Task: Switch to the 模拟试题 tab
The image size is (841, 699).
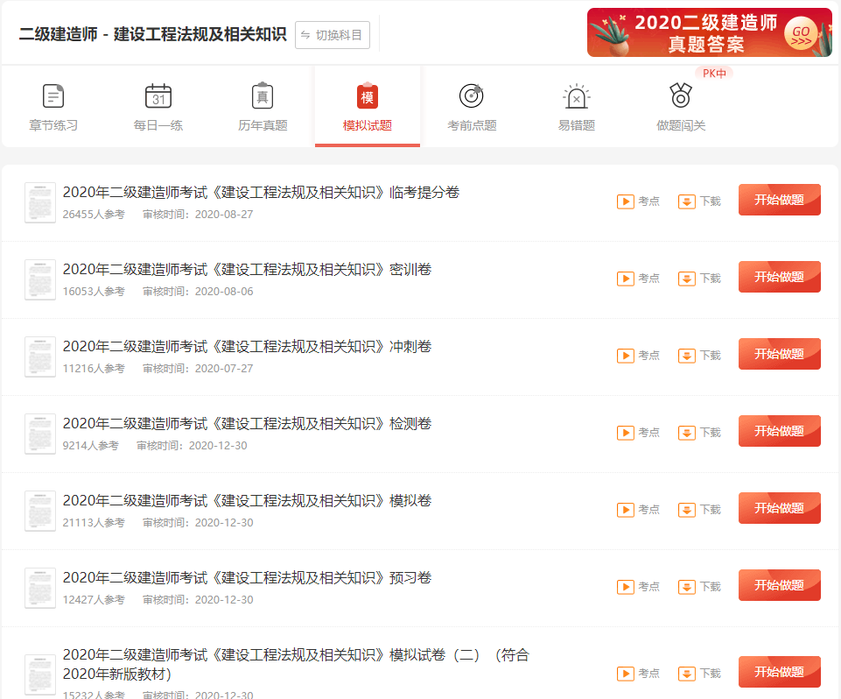Action: (368, 106)
